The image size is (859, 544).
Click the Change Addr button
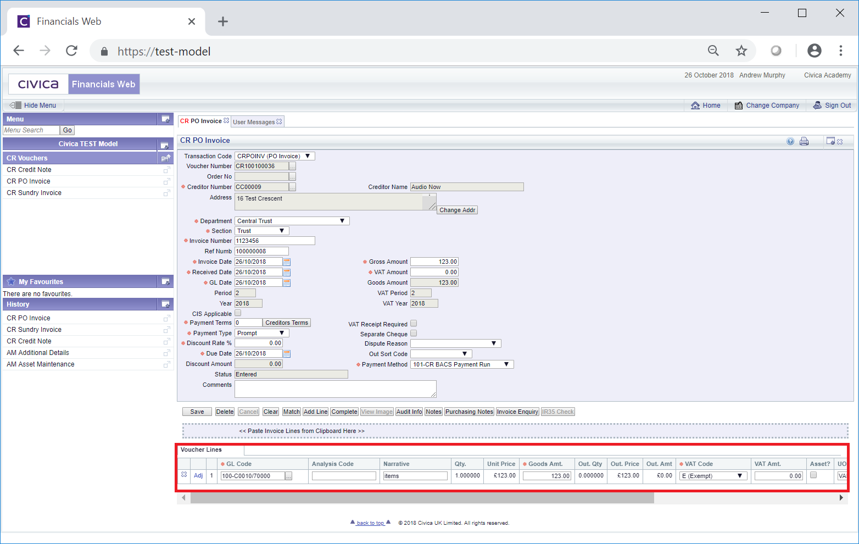(458, 210)
